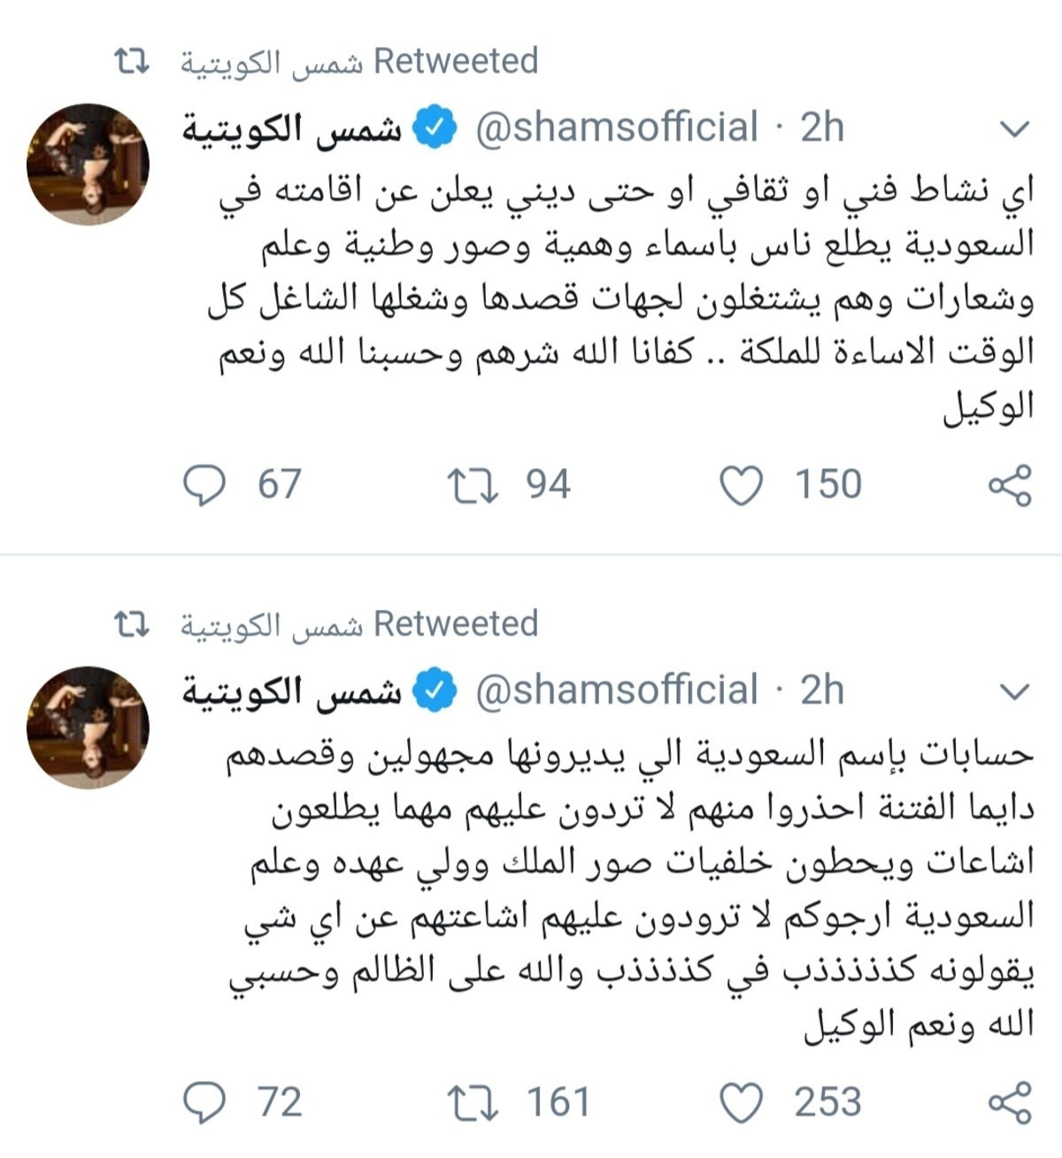Open profile picture on the second tweet

click(x=88, y=727)
